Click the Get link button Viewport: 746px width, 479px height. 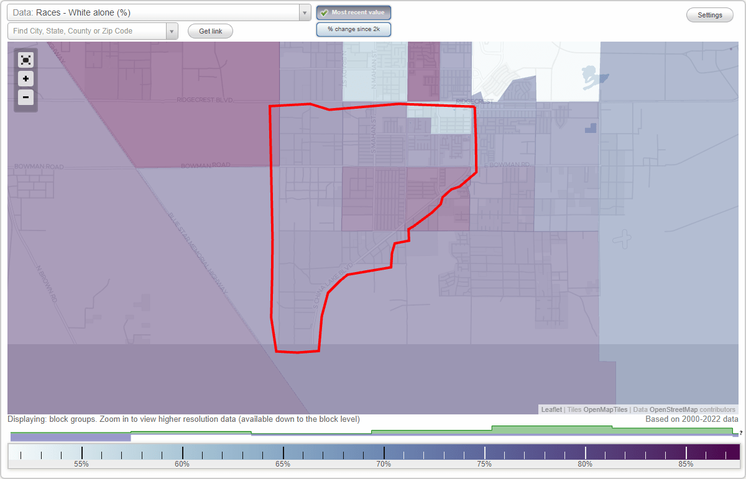(x=210, y=31)
